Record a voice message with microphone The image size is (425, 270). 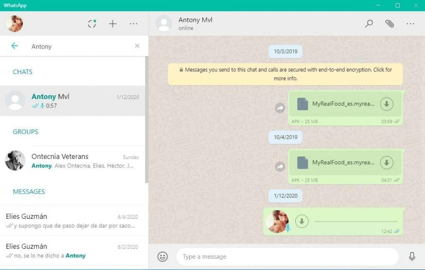[412, 256]
